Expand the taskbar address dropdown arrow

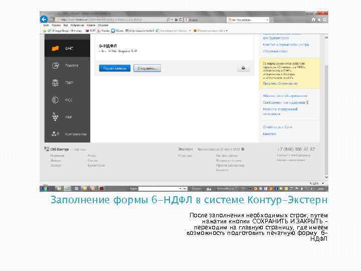pos(180,189)
